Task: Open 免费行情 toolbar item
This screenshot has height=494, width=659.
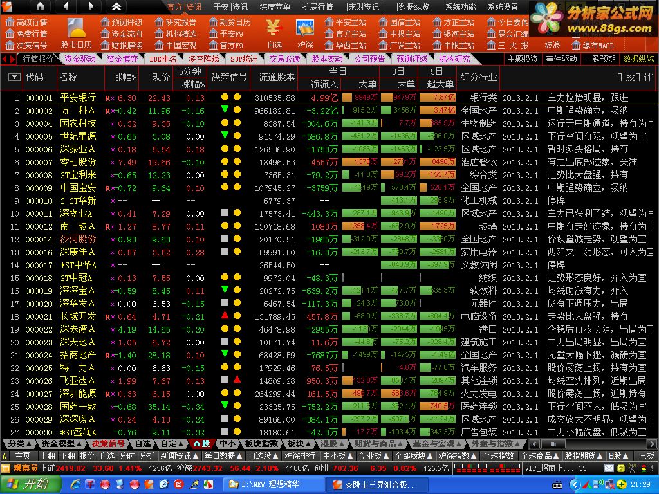Action: point(26,33)
